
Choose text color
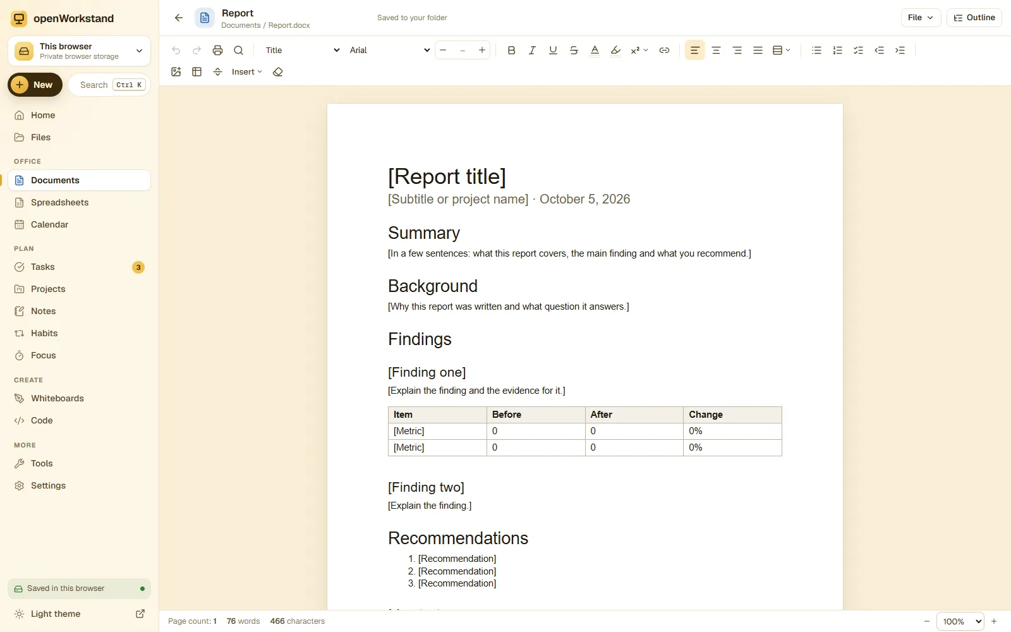595,51
